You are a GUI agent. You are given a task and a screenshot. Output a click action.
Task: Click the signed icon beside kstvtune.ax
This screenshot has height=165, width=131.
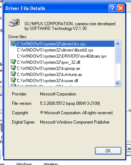(13, 74)
